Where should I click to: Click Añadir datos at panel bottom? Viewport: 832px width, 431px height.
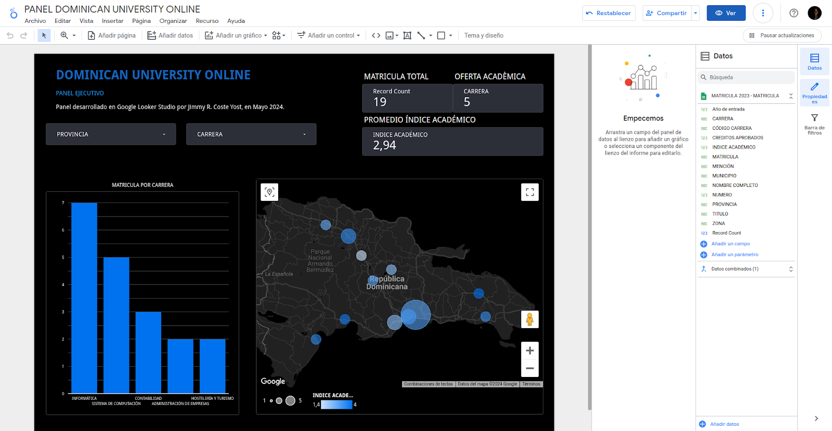(x=724, y=424)
